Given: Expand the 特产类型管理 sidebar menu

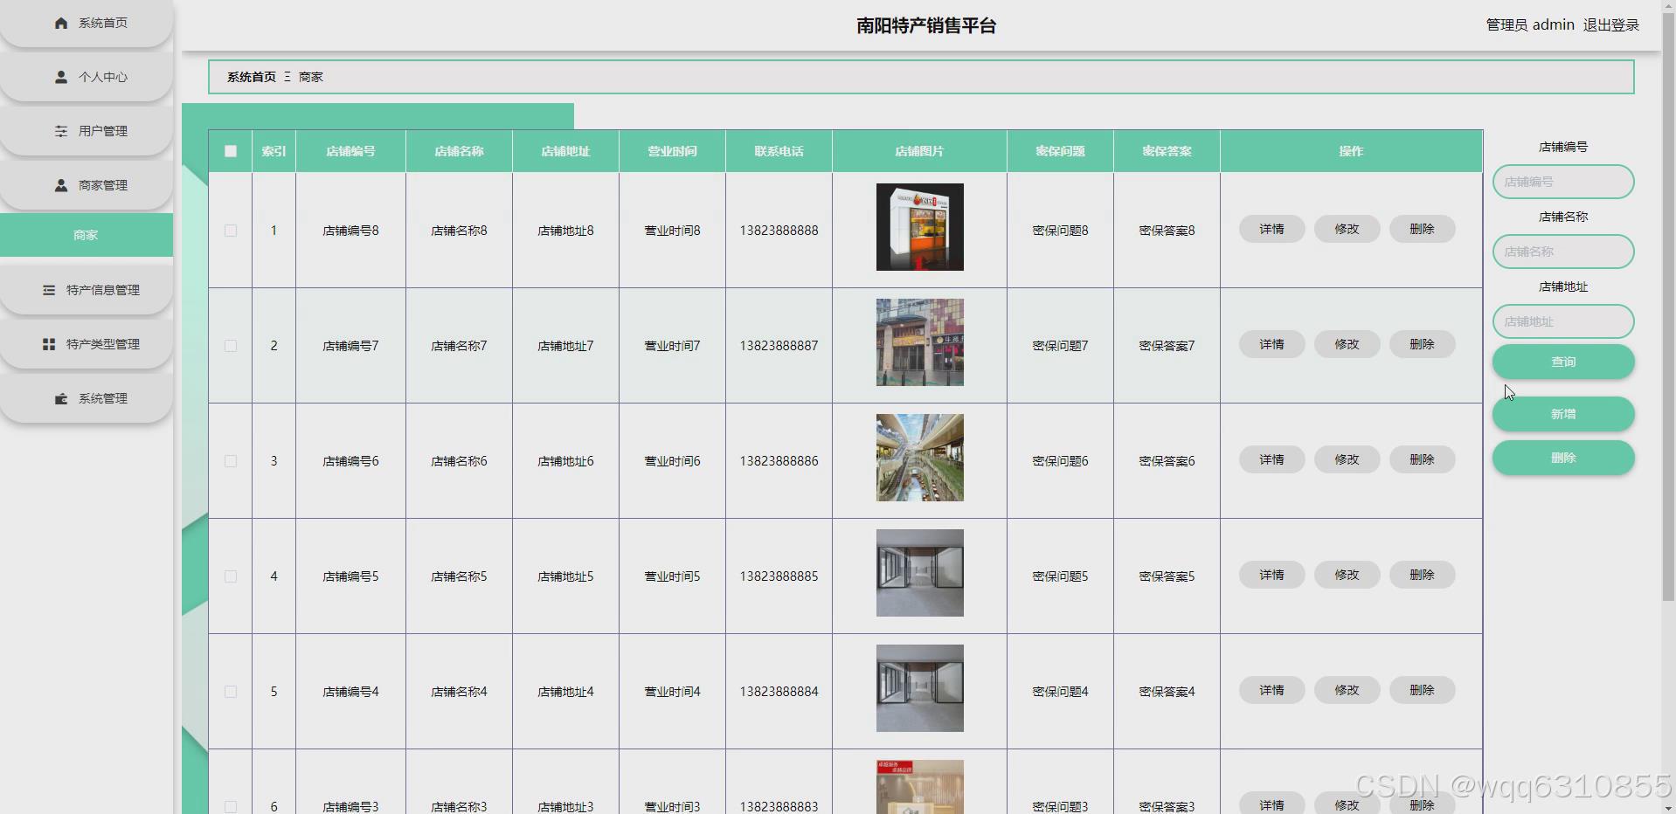Looking at the screenshot, I should pyautogui.click(x=87, y=344).
